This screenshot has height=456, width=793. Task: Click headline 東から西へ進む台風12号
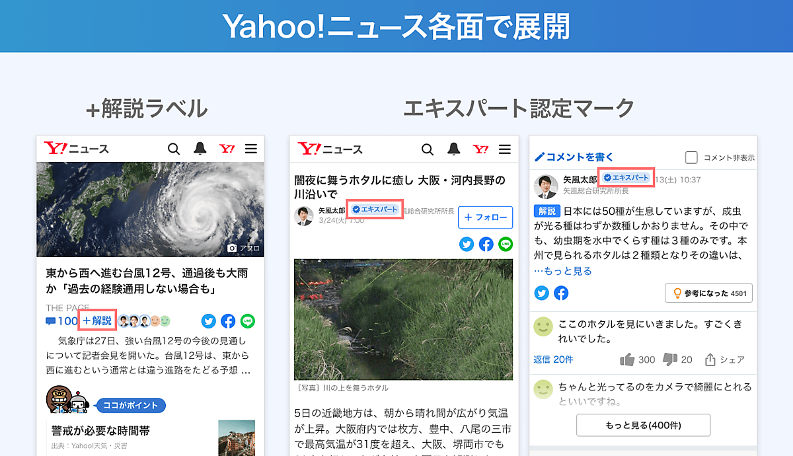pyautogui.click(x=147, y=281)
